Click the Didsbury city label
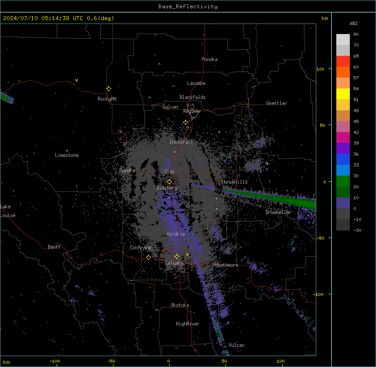Screen dimensions: 376x367 coord(167,188)
